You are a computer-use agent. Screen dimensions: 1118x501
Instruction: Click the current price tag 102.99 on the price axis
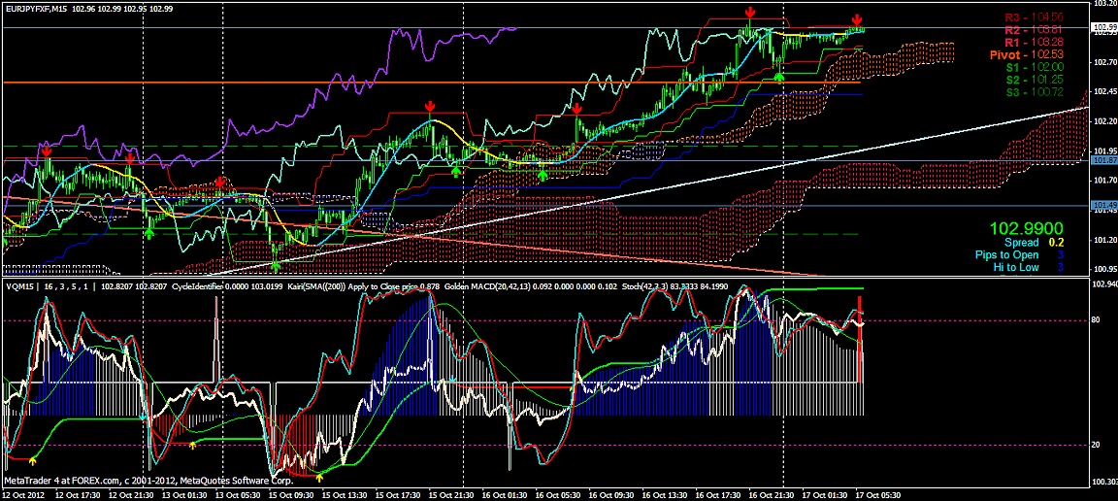[1102, 27]
